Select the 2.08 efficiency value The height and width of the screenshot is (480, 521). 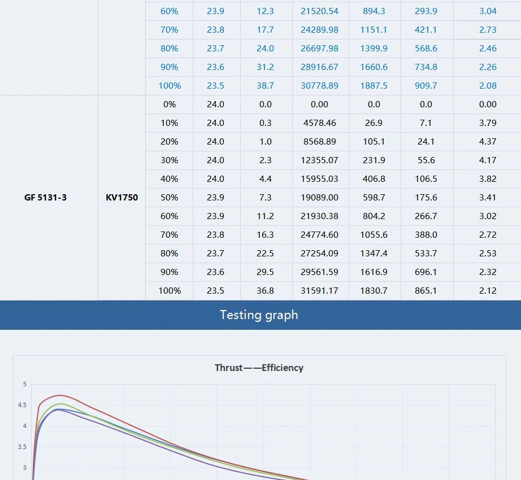[487, 86]
